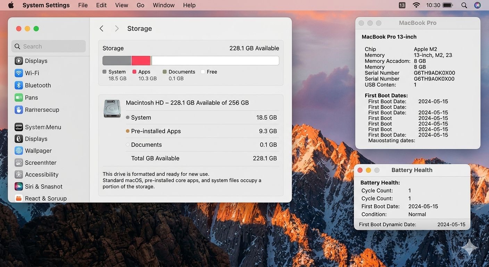Click "MacBook Pro 13-inch" heading in MacBook Pro window
489x267 pixels.
tap(389, 37)
